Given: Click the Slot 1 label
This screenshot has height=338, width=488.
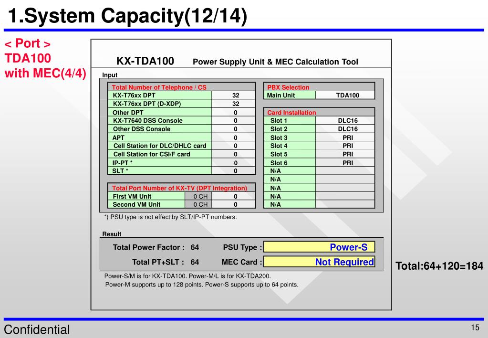Looking at the screenshot, I should click(x=279, y=121).
